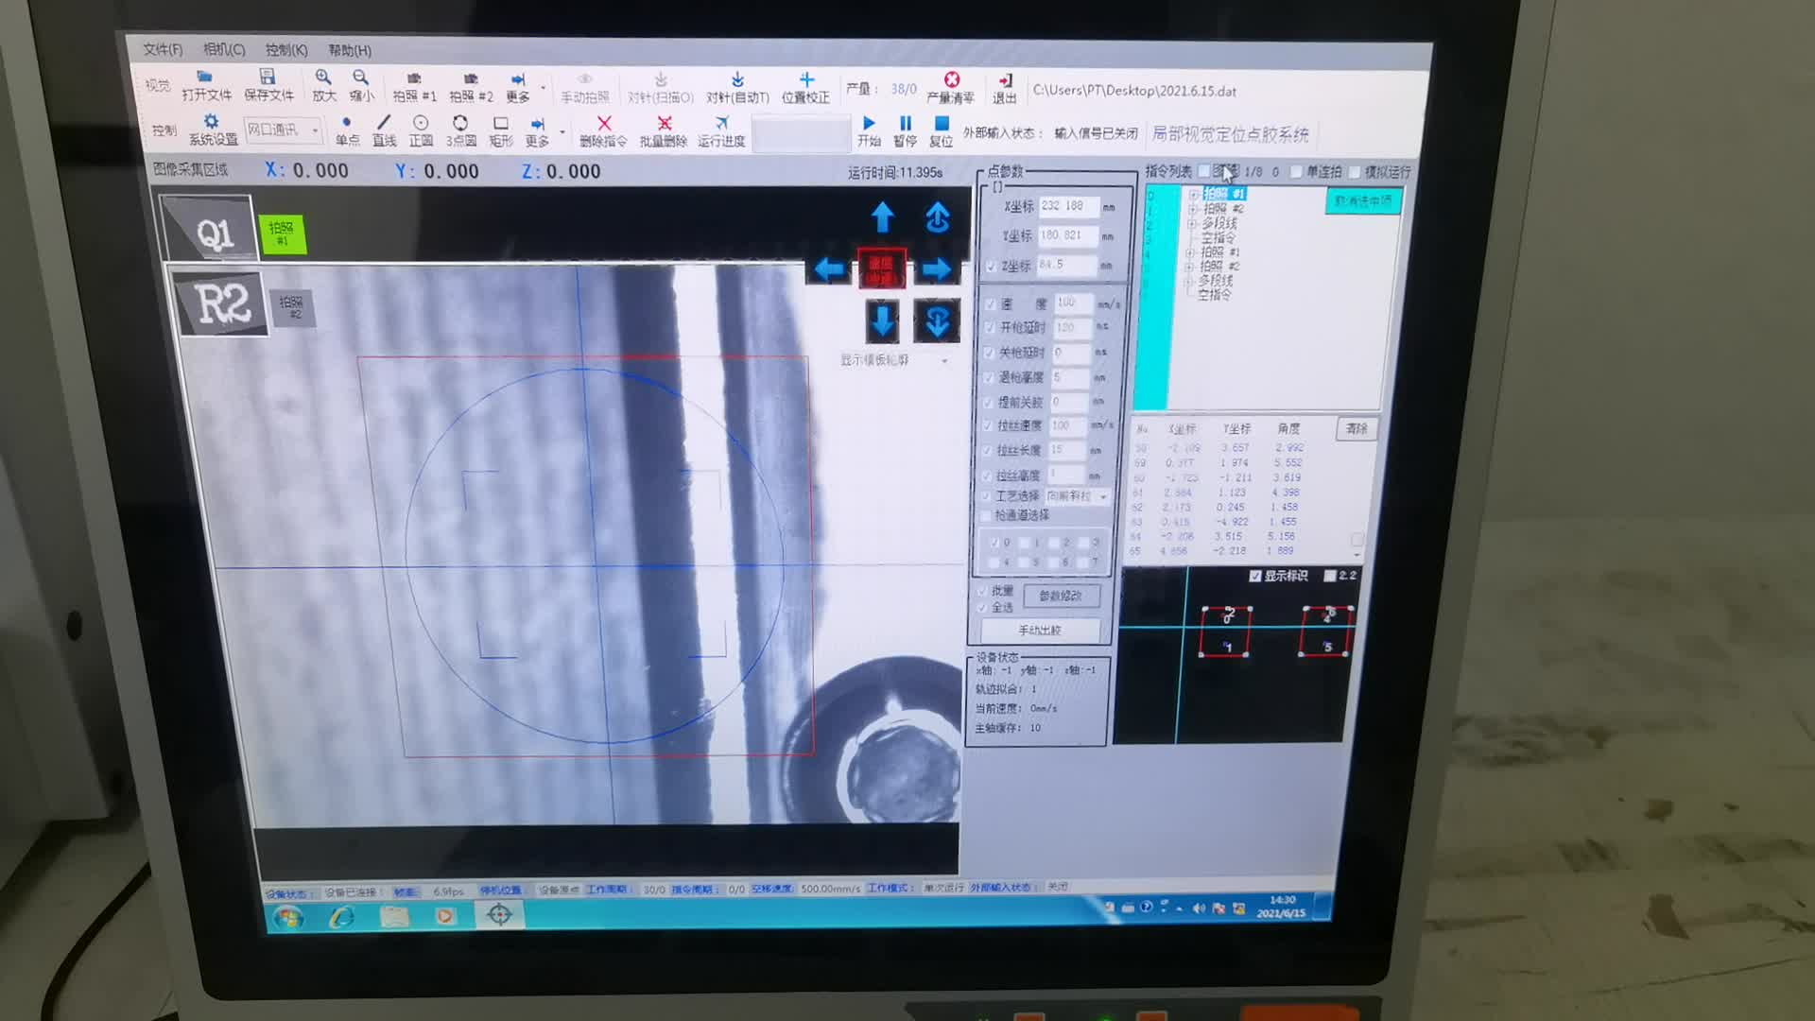Open dropdown arrow beside second-row 更多
Screen dimensions: 1815x1021
point(562,132)
